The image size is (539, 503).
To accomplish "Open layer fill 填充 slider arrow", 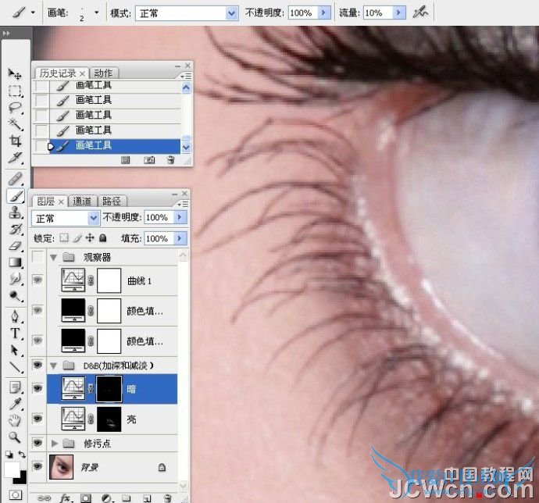I will [180, 238].
